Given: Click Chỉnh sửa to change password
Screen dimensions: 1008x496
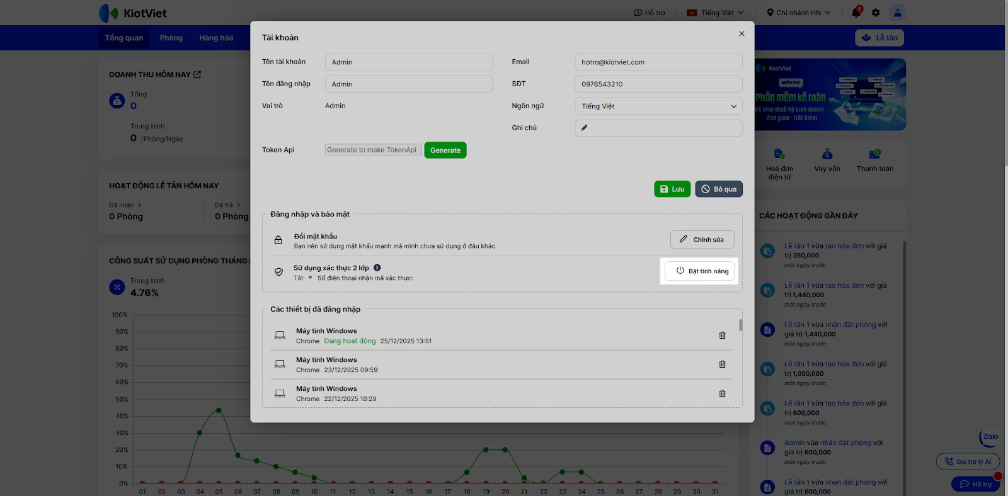Looking at the screenshot, I should tap(702, 240).
